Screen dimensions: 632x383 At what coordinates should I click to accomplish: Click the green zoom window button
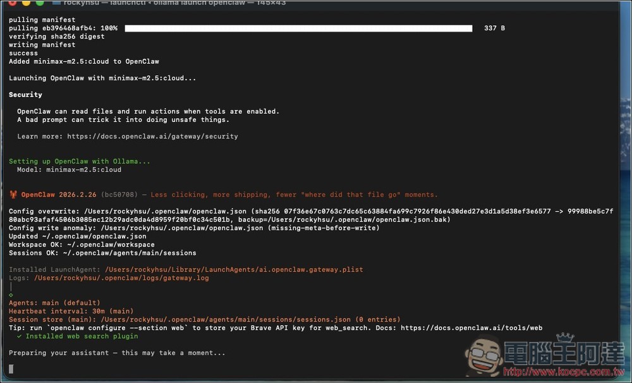(39, 2)
